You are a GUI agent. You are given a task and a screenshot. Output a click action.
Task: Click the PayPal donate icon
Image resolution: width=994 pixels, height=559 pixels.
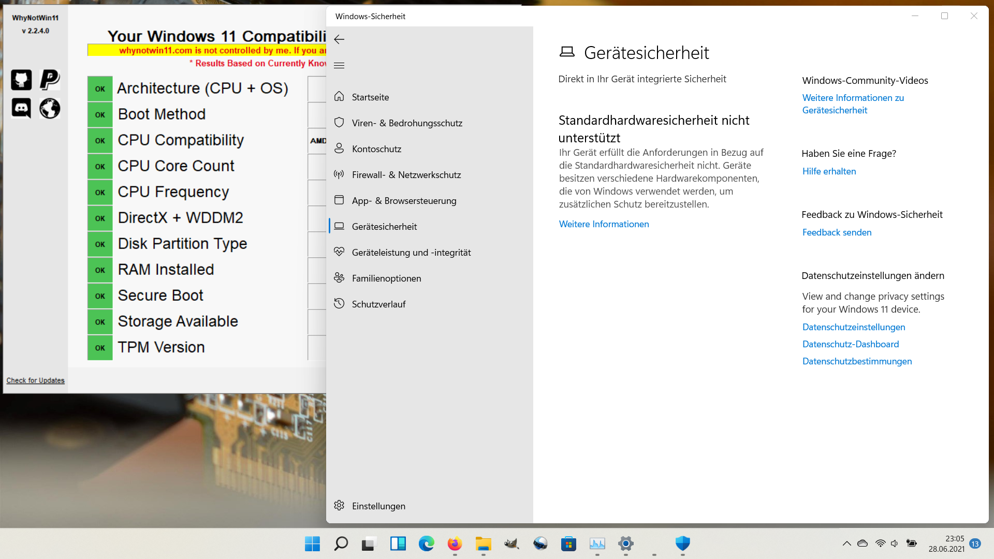pos(50,80)
